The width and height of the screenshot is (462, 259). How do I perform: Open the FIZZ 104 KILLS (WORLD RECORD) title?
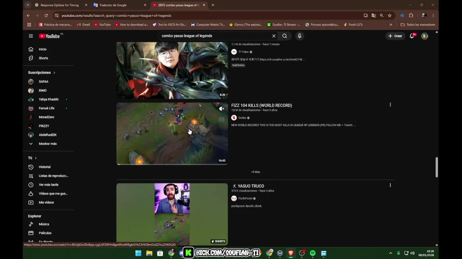[x=261, y=105]
